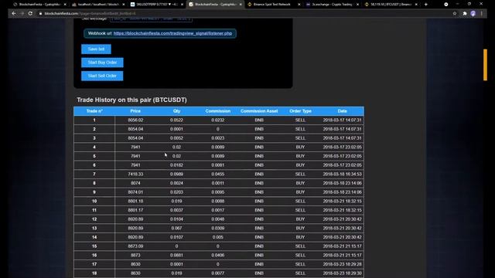Go back with the browser back arrow

click(x=14, y=14)
